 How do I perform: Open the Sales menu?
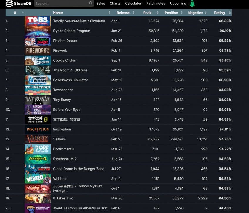point(100,3)
